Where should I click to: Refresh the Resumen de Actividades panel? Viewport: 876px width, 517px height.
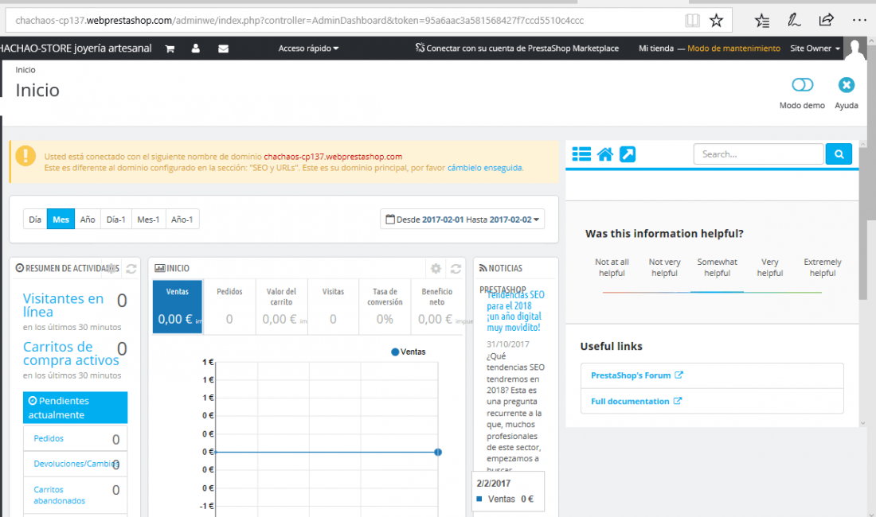pyautogui.click(x=131, y=269)
